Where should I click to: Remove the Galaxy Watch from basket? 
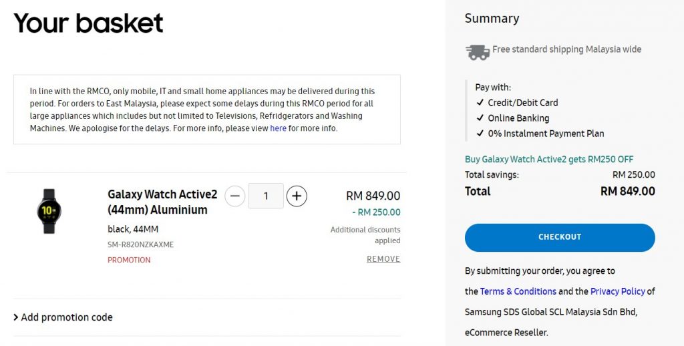[383, 258]
